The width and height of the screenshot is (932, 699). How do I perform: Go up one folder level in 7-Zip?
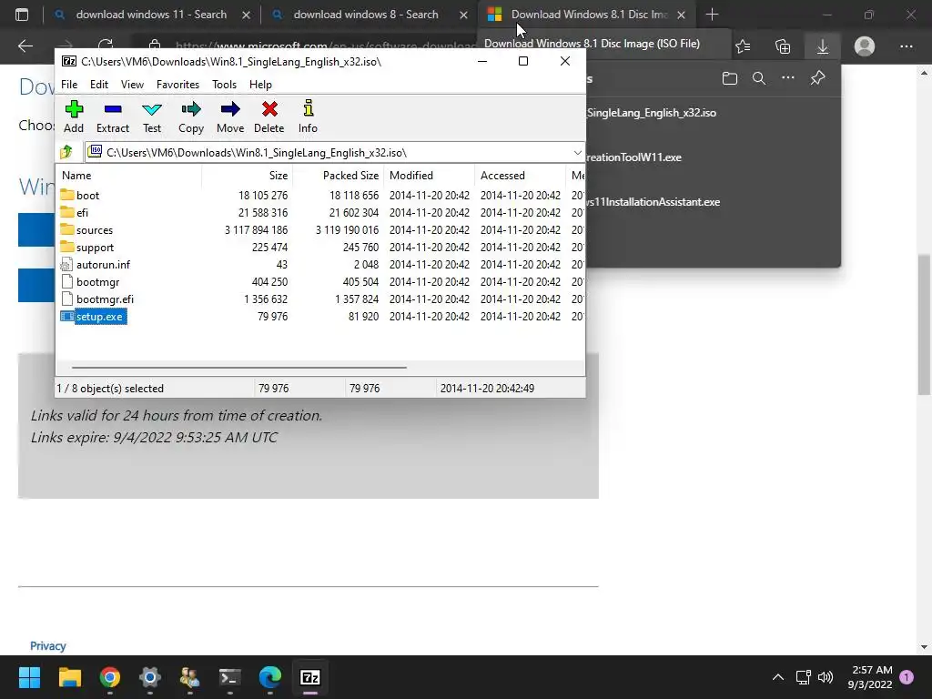66,152
